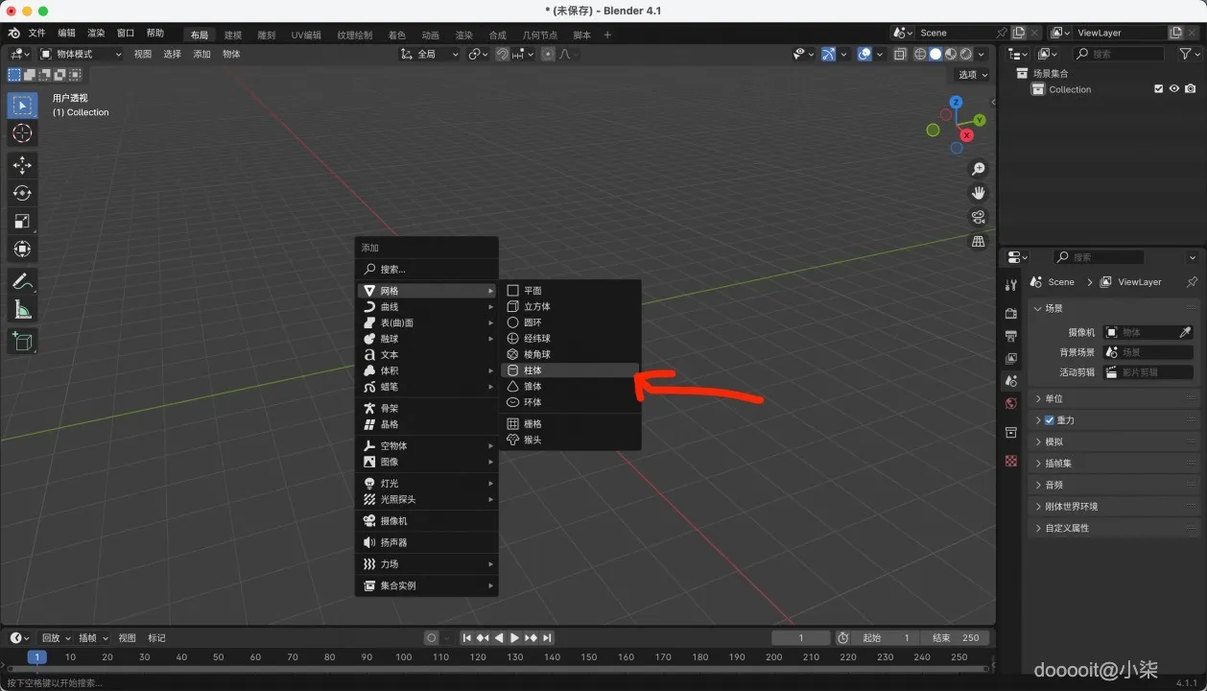Click the red X axis gizmo ball

pyautogui.click(x=966, y=135)
